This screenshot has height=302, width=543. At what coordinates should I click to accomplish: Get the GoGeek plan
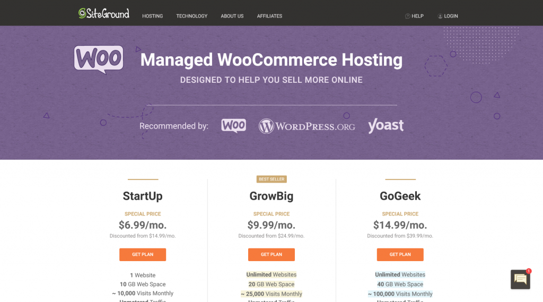pos(400,255)
